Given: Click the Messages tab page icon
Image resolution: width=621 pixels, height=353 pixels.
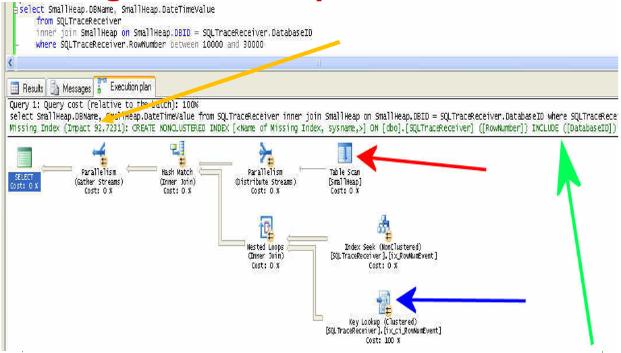Looking at the screenshot, I should pos(55,88).
